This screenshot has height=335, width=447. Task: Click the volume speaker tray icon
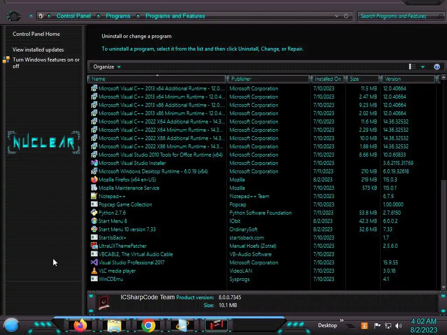399,325
